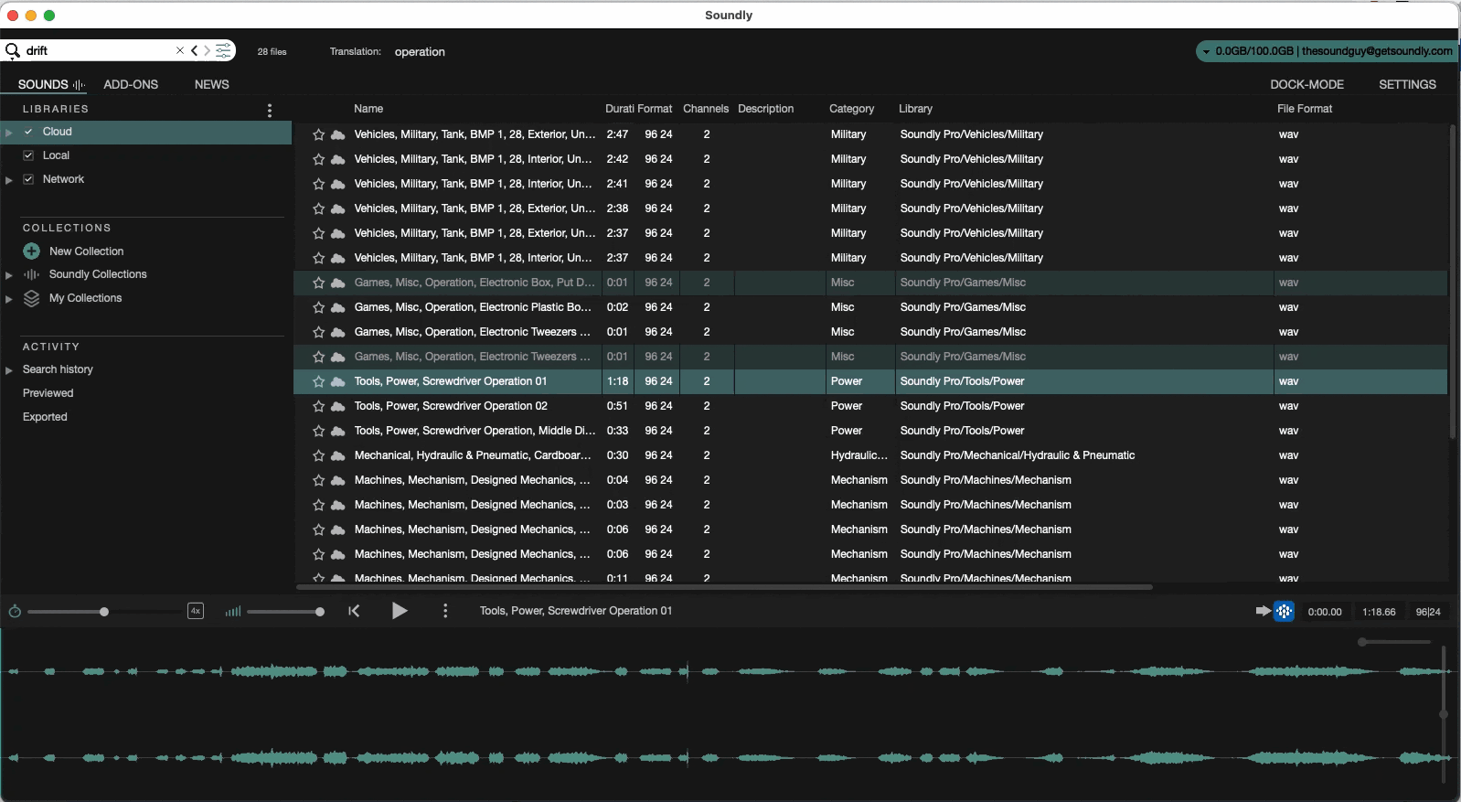The image size is (1461, 802).
Task: Toggle the Cloud library checkbox
Action: (28, 132)
